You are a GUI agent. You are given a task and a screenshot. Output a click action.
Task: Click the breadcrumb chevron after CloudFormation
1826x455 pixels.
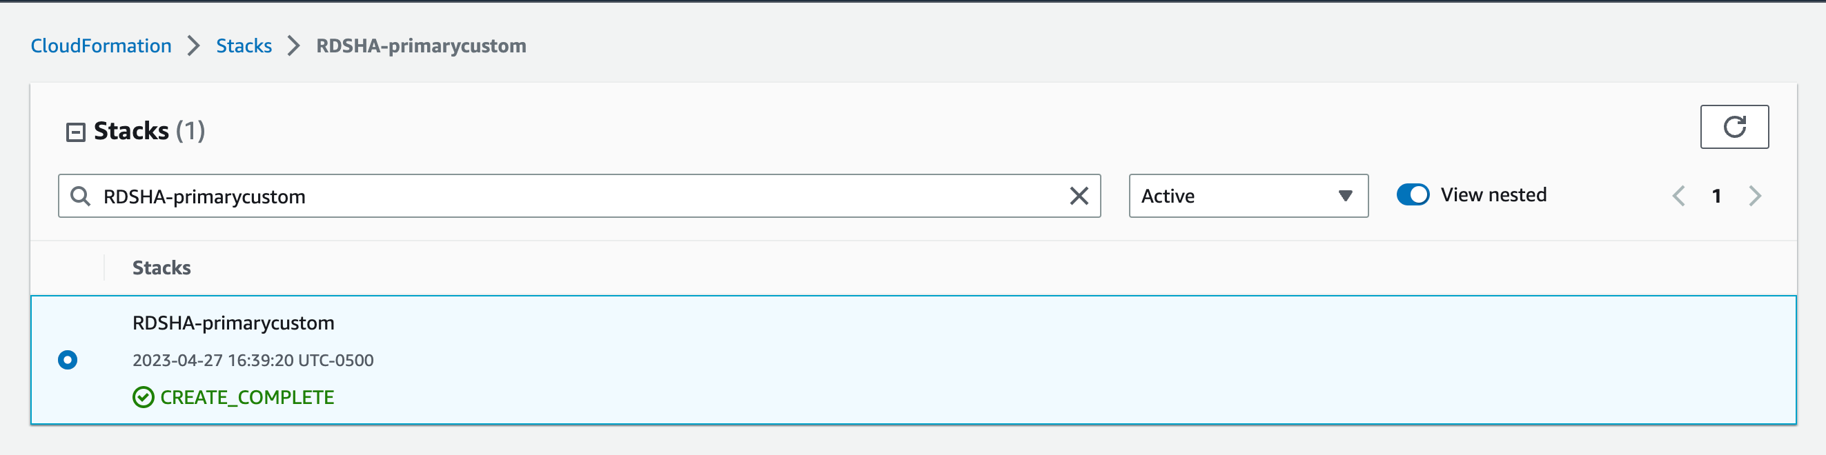193,46
